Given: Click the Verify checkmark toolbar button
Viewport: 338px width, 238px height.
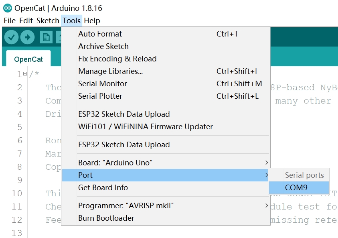Looking at the screenshot, I should [11, 37].
